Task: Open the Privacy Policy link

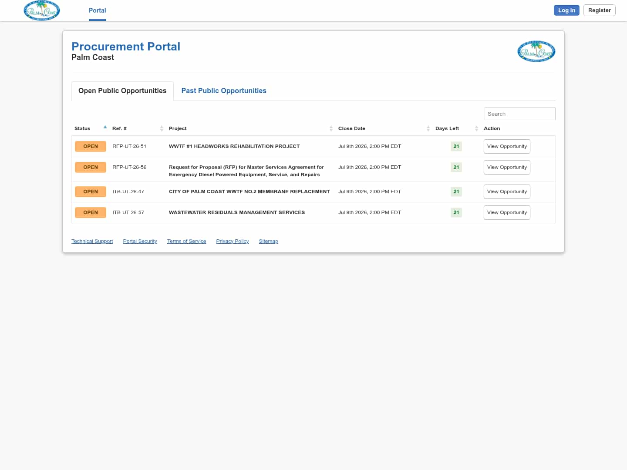Action: click(x=233, y=241)
